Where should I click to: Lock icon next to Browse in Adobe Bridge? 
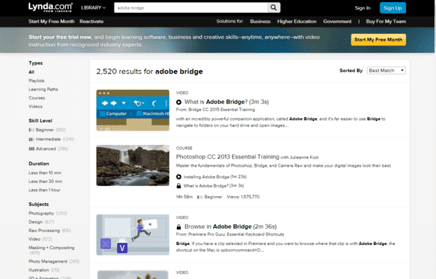(x=178, y=227)
